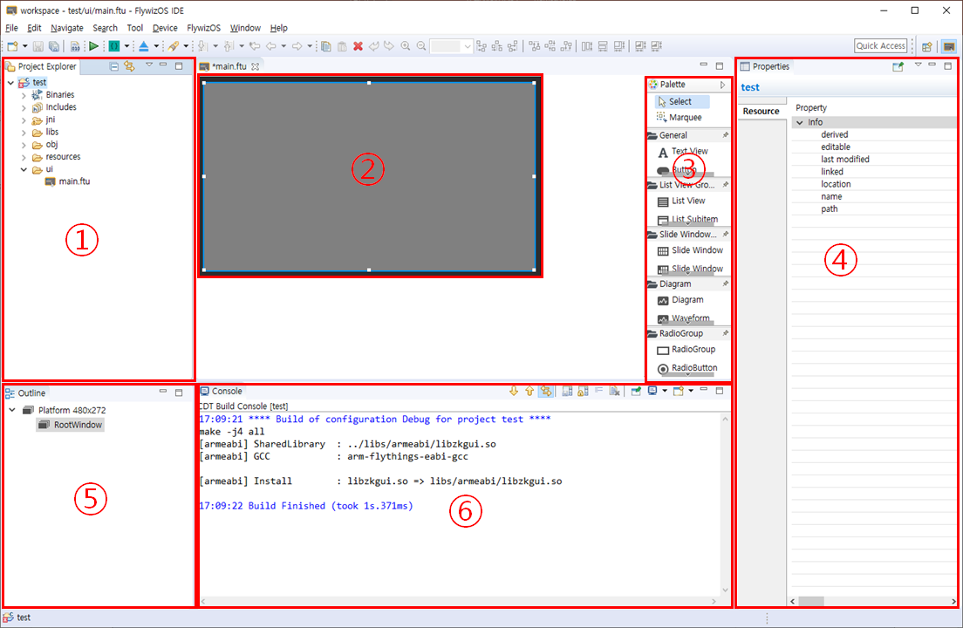Expand the resources folder

pos(24,158)
